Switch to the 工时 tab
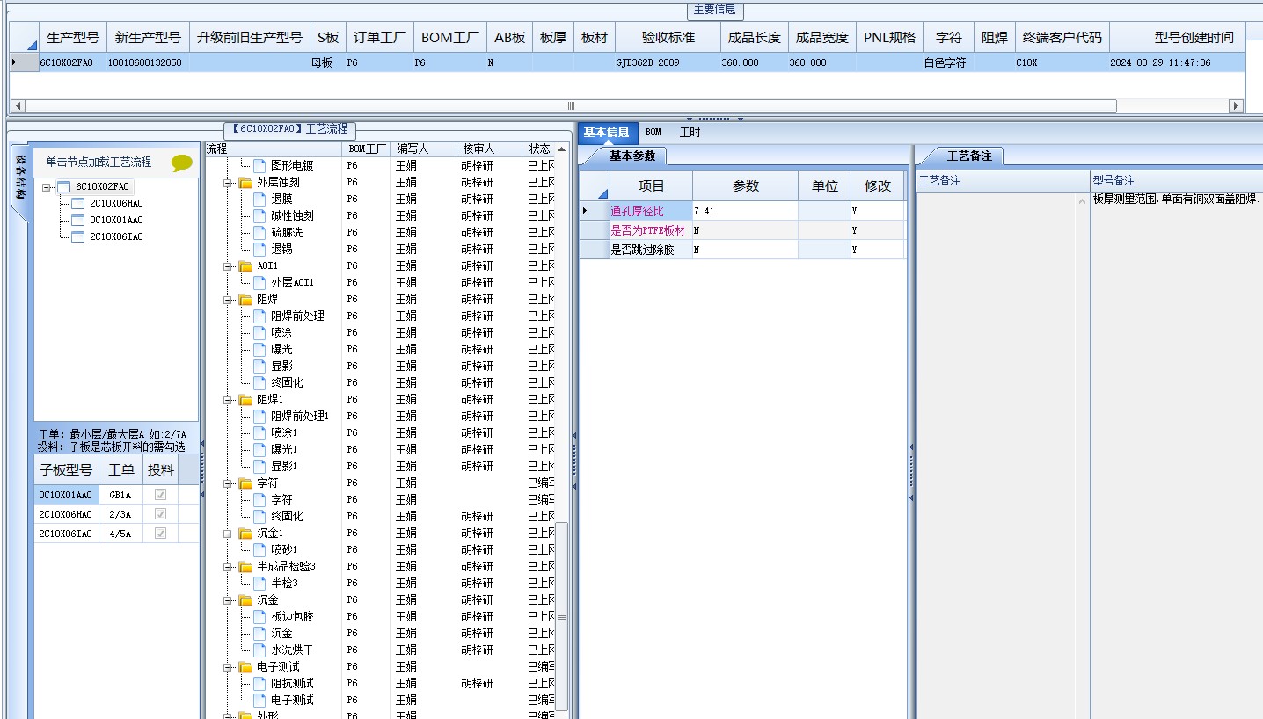1263x719 pixels. (690, 132)
